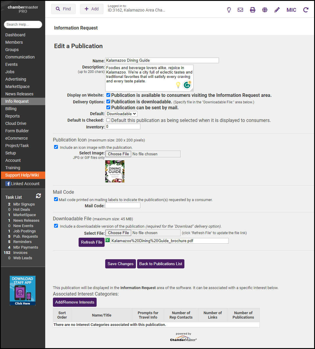Viewport: 315px width, 349px height.
Task: Go to Groups in sidebar
Action: pos(12,50)
